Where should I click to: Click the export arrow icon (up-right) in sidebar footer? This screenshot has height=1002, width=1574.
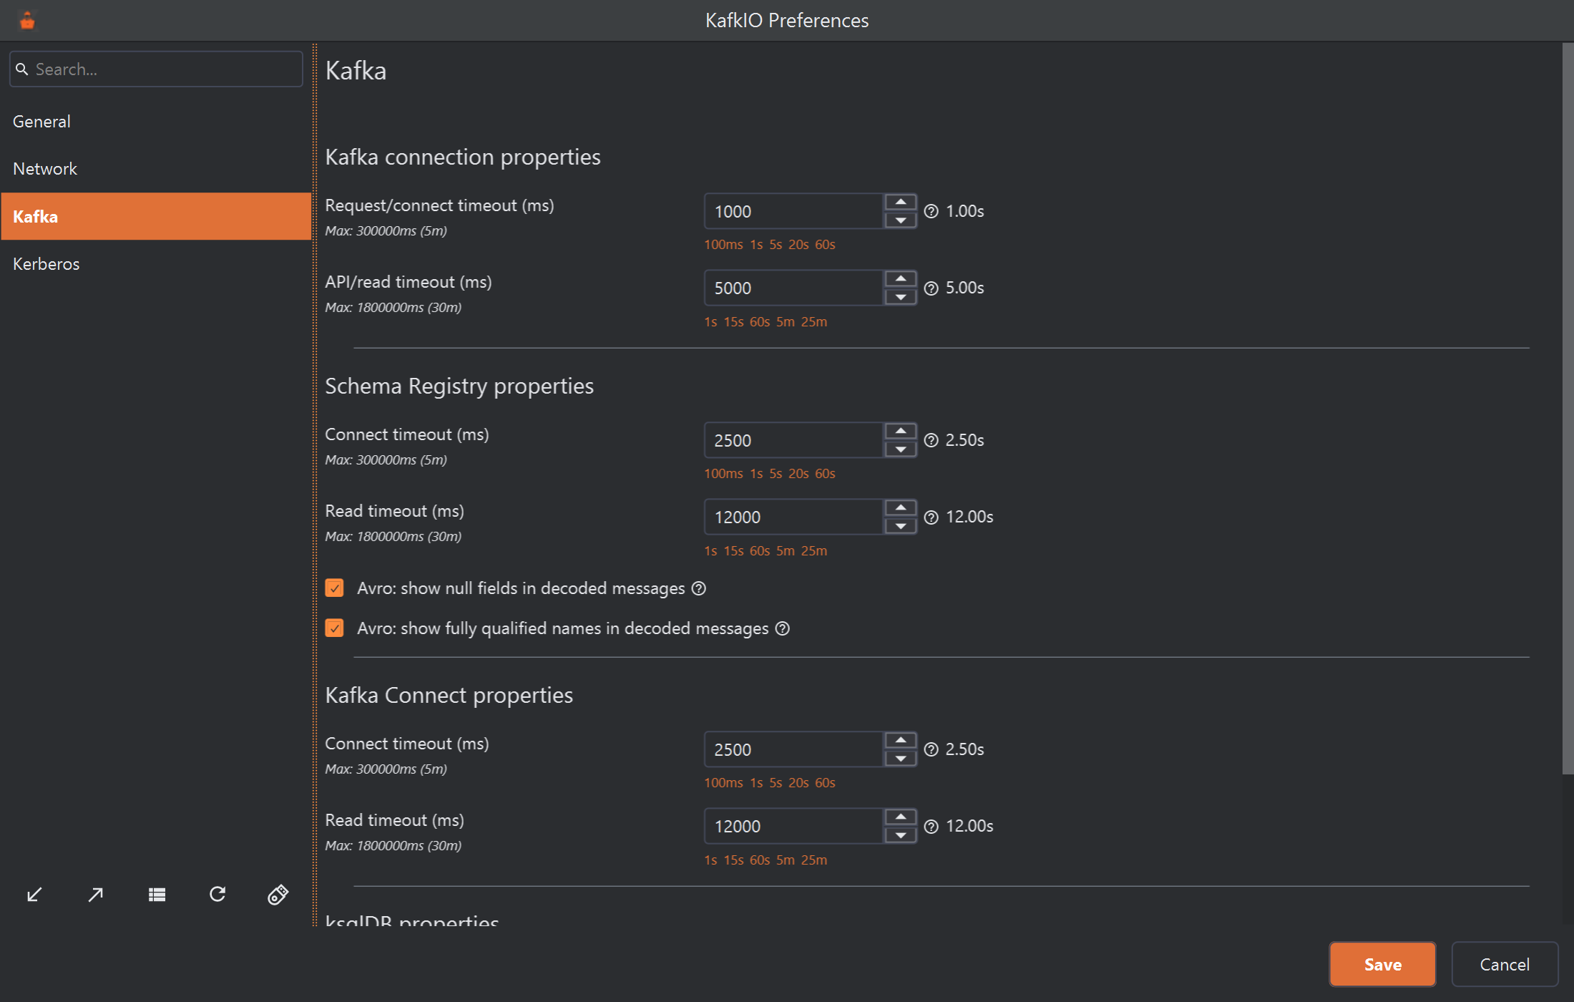(x=95, y=895)
